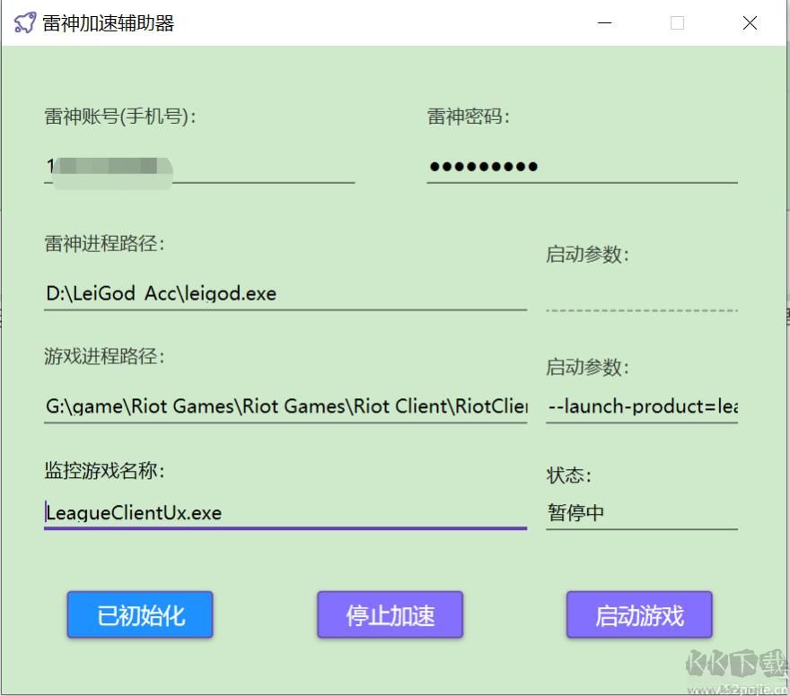Image resolution: width=790 pixels, height=696 pixels.
Task: Click the 雷神加速辅助器 window title text
Action: pos(109,23)
